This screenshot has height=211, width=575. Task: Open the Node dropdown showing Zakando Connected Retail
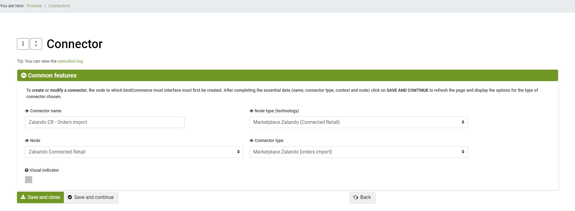coord(134,152)
